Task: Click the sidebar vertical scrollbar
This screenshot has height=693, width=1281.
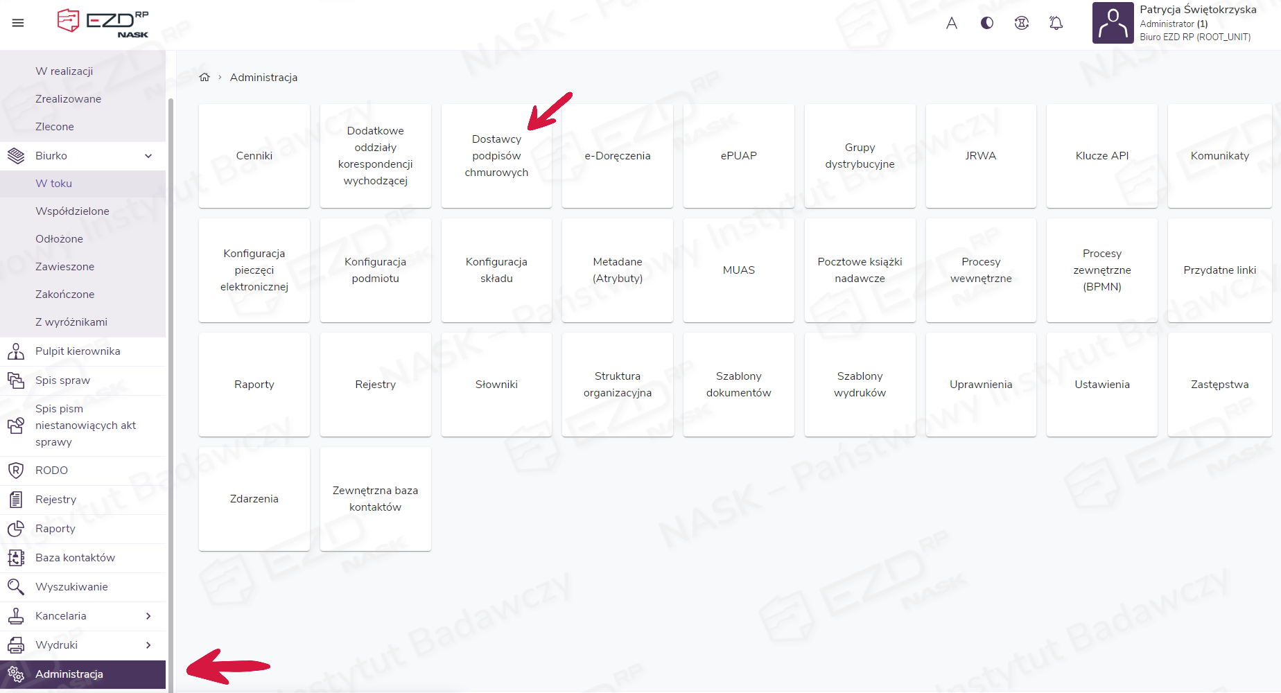Action: pyautogui.click(x=171, y=388)
